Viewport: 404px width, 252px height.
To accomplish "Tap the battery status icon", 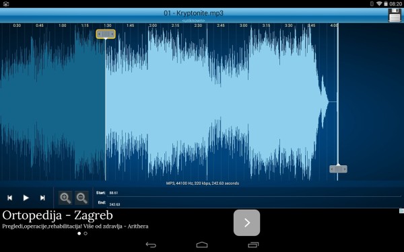I will (386, 3).
